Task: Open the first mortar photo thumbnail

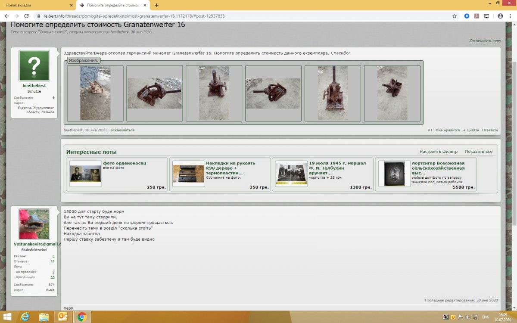Action: tap(95, 93)
